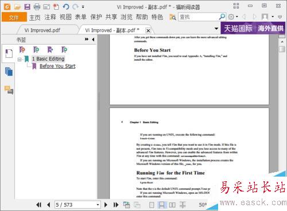This screenshot has height=211, width=287.
Task: Open the 共享 ribbon tab
Action: tap(111, 17)
